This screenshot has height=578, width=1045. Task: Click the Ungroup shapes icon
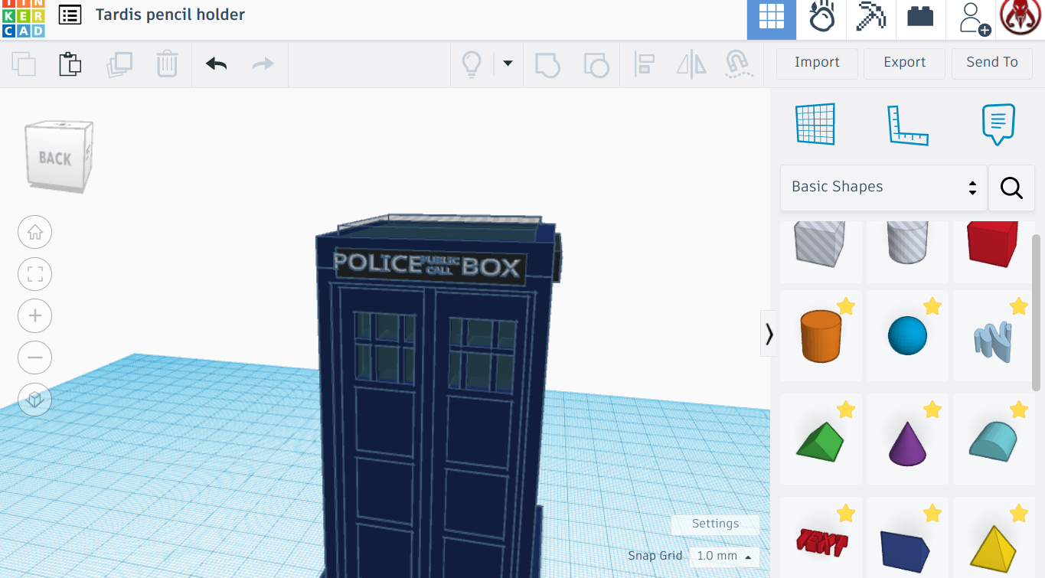coord(596,64)
